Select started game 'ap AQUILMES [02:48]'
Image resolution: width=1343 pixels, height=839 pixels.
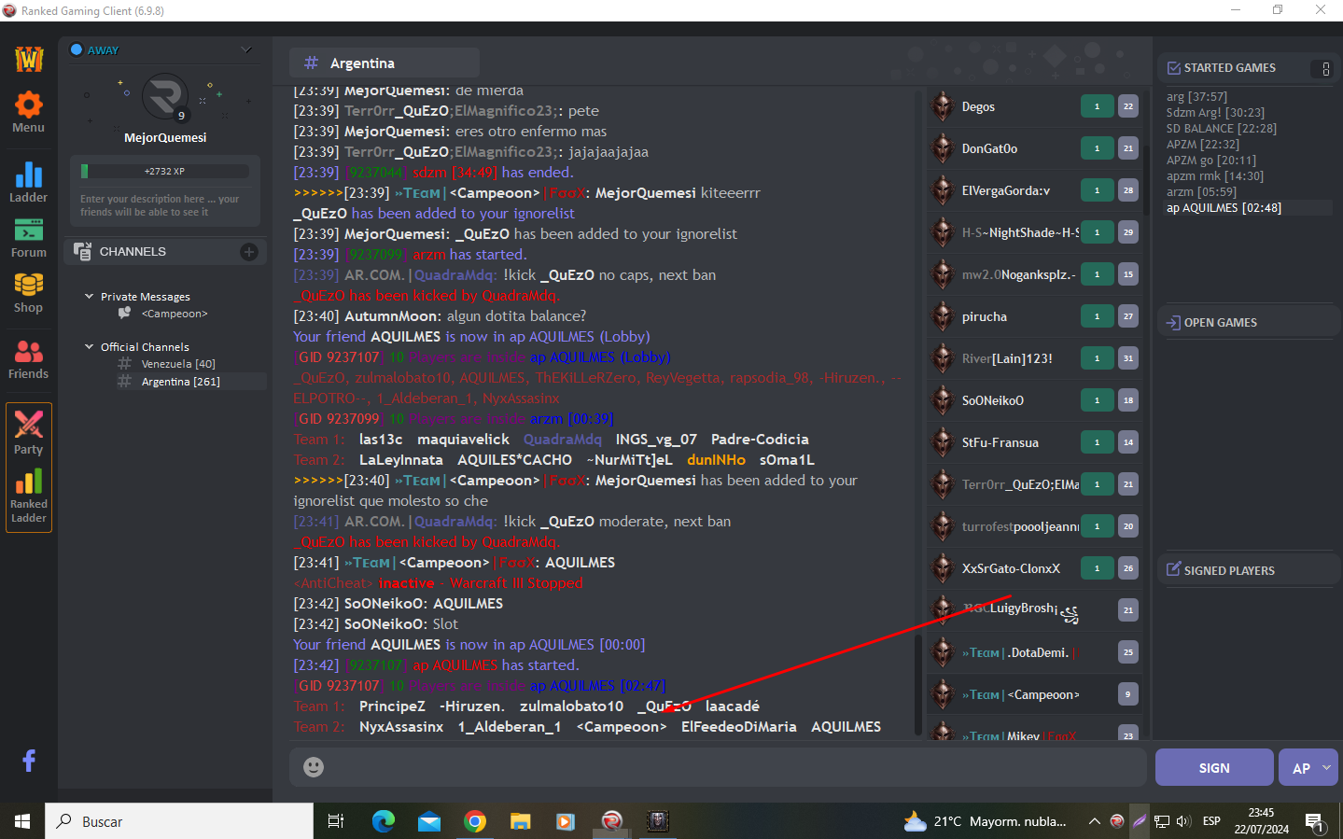[1224, 208]
